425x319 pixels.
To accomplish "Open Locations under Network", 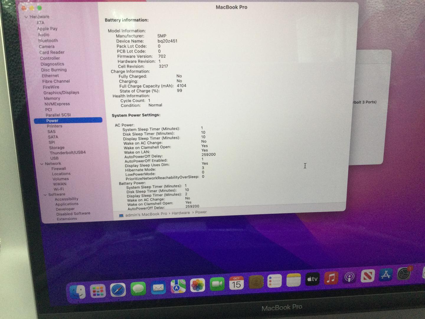I will tap(61, 174).
